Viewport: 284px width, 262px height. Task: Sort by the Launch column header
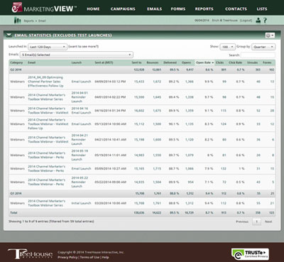[77, 62]
